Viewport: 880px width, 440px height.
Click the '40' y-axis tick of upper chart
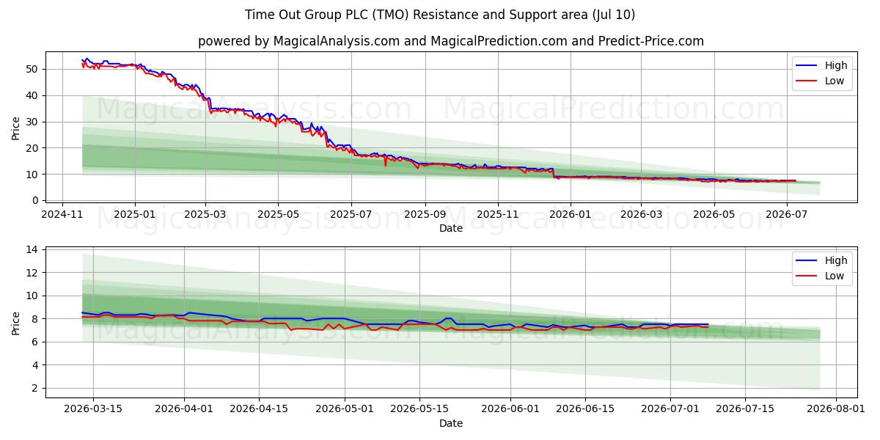tap(33, 95)
